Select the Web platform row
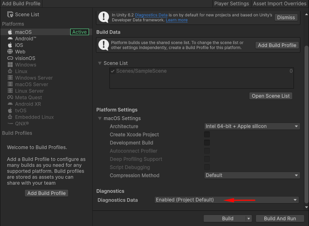The image size is (309, 226). tap(46, 51)
